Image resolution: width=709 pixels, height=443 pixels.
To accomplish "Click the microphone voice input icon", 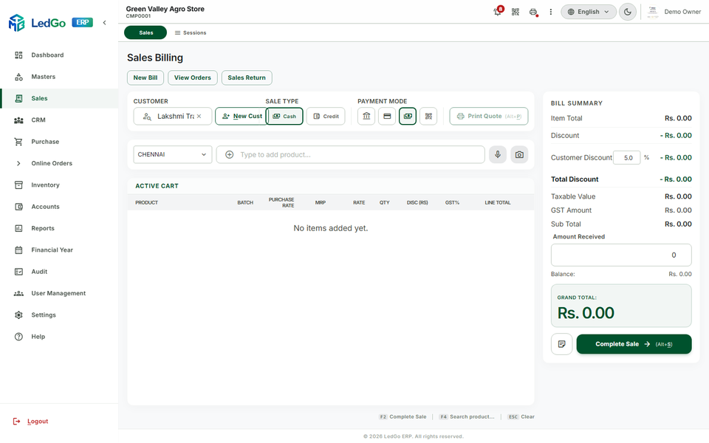I will pyautogui.click(x=497, y=154).
